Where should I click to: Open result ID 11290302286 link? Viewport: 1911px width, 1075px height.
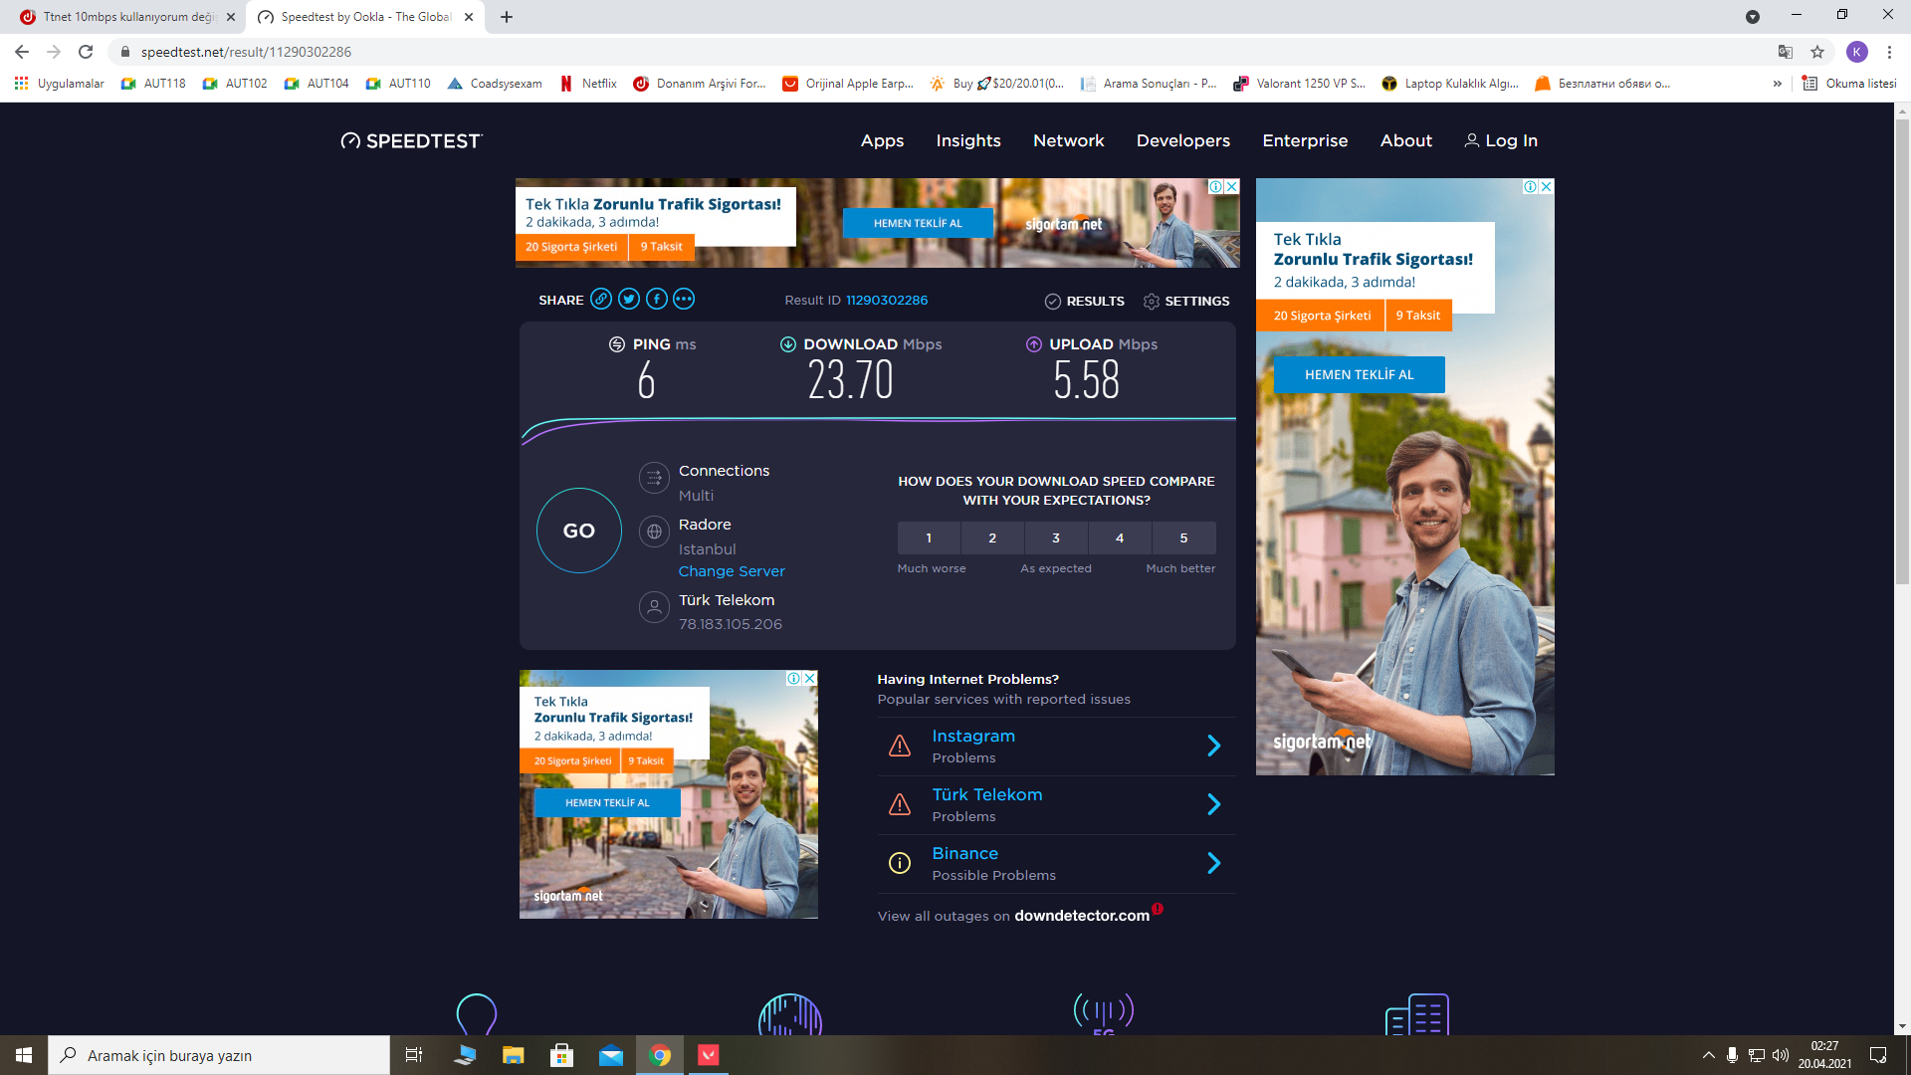point(887,300)
